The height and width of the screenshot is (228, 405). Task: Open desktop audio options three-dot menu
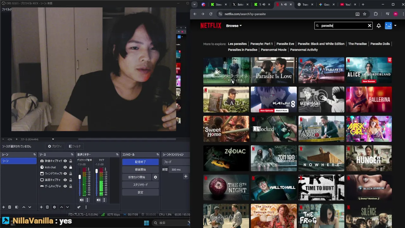pos(87,200)
